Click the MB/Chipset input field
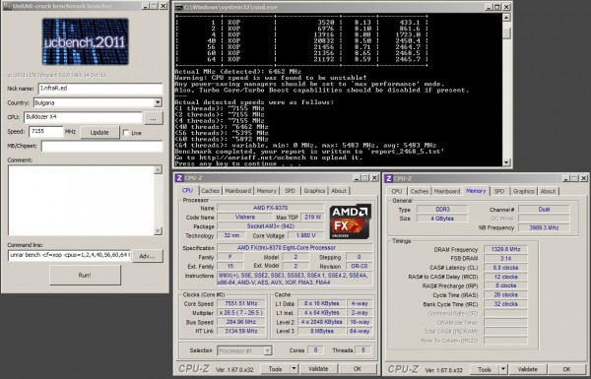591x379 pixels. [x=101, y=146]
